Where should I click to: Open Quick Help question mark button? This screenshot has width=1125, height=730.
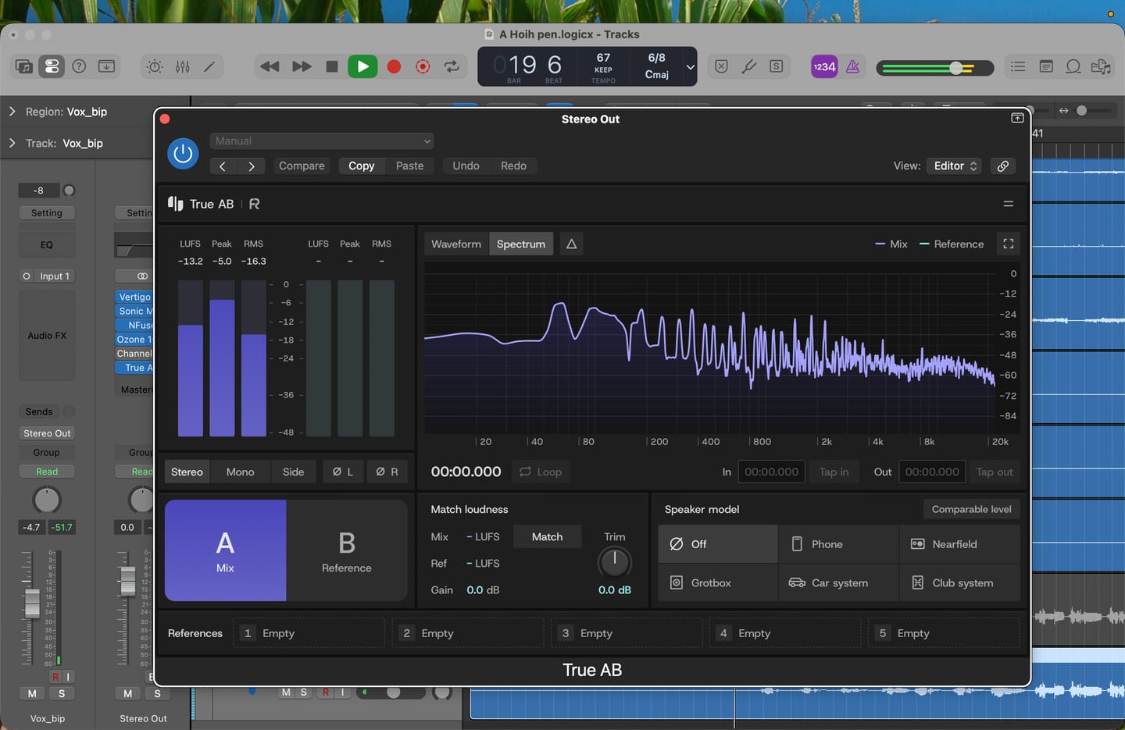click(x=79, y=66)
